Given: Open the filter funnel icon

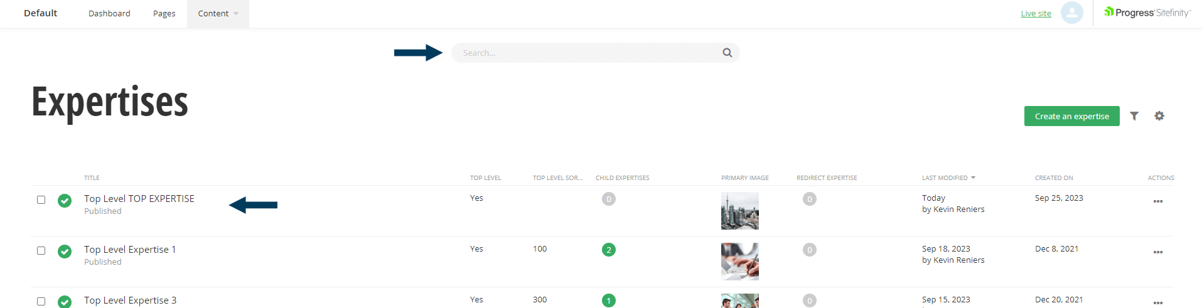Looking at the screenshot, I should click(1134, 116).
